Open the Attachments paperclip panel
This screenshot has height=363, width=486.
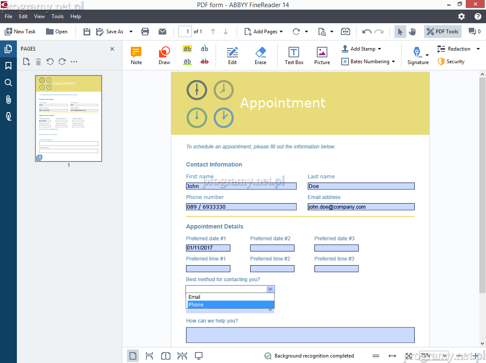(x=8, y=99)
